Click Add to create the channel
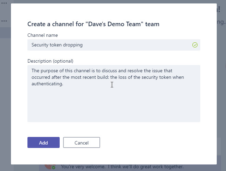Image resolution: width=226 pixels, height=171 pixels. [x=44, y=142]
